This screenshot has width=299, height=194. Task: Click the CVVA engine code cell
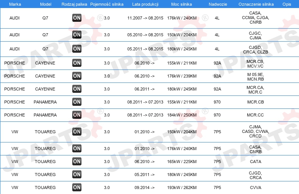(x=255, y=188)
